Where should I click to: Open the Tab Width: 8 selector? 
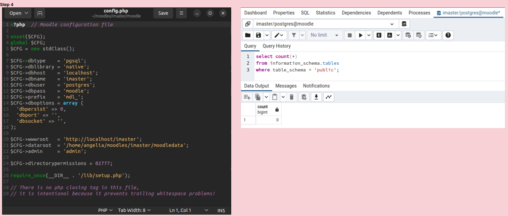pyautogui.click(x=134, y=210)
